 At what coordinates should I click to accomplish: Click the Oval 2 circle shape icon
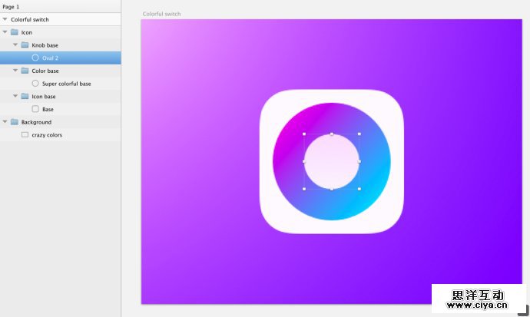click(x=35, y=58)
